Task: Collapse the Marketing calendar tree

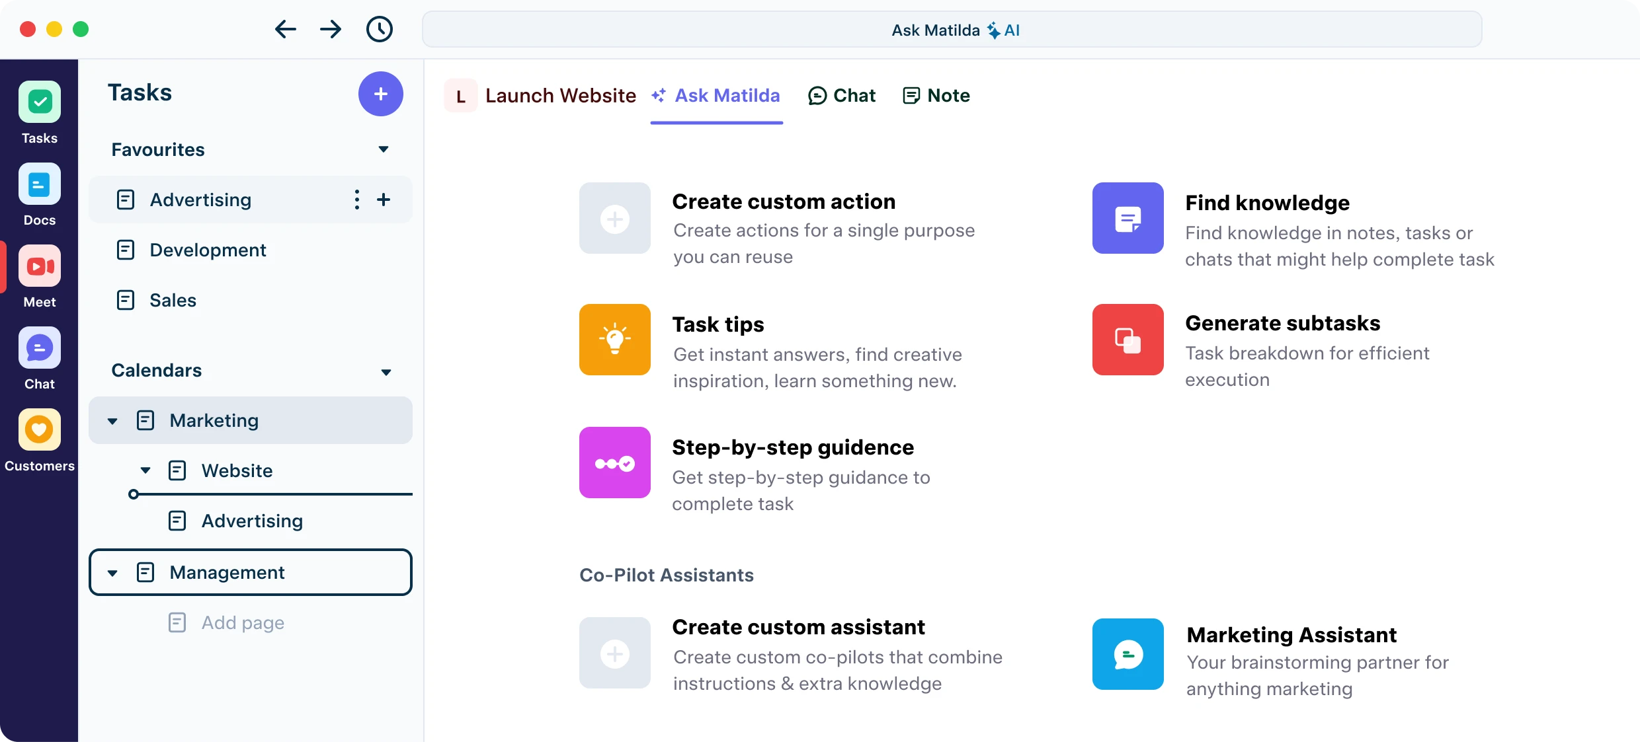Action: click(112, 421)
